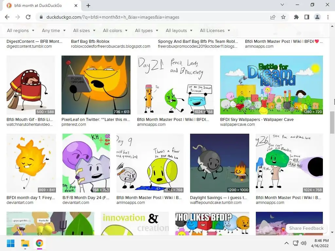Image resolution: width=335 pixels, height=251 pixels.
Task: Click the digestcontent.tumblr.com source text
Action: coord(29,46)
